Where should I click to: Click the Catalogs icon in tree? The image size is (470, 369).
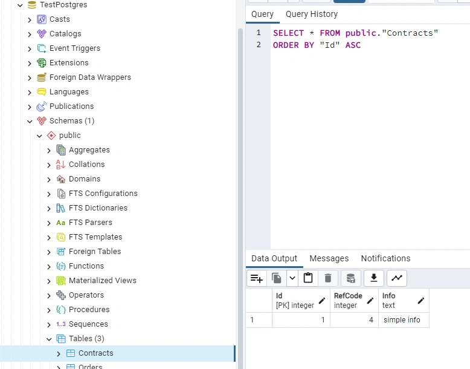click(x=41, y=34)
